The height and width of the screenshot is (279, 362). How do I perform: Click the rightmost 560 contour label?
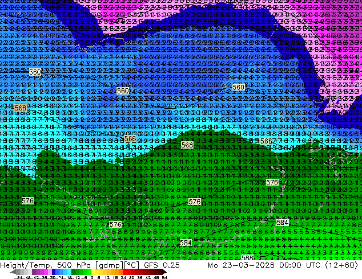coord(239,87)
